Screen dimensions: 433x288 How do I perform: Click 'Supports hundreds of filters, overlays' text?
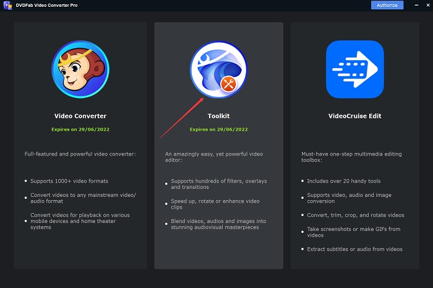tap(219, 184)
